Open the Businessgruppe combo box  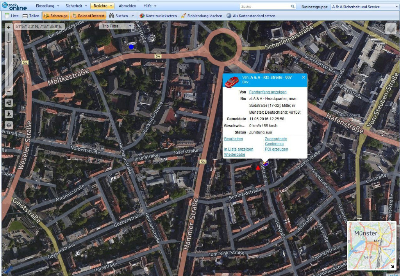click(x=365, y=7)
